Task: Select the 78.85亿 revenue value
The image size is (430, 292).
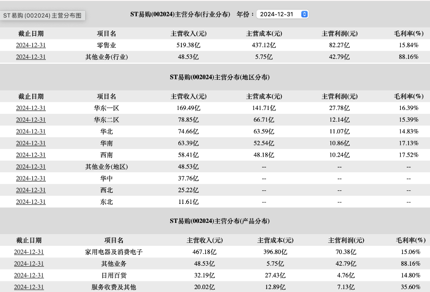Action: [188, 120]
